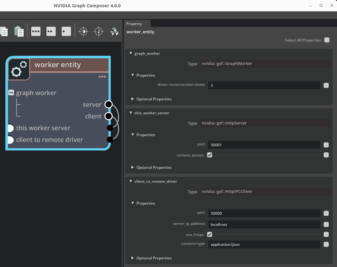337x267 pixels.
Task: Click the crosshair with multiple cubes icon
Action: point(99,31)
